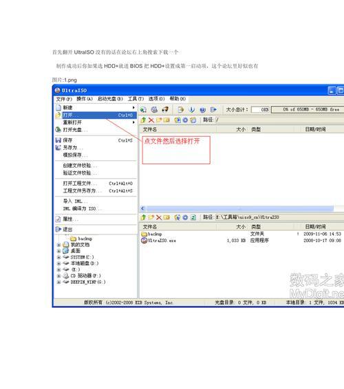Create new folder in image pane toolbar
The height and width of the screenshot is (389, 344).
(x=159, y=120)
